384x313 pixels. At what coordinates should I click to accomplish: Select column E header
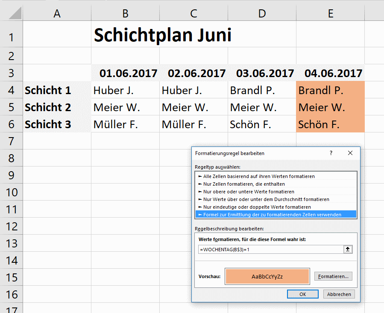pos(330,13)
